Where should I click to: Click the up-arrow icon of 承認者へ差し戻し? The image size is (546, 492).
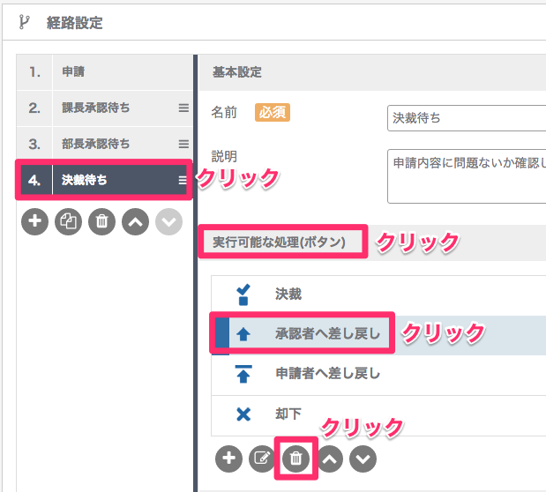click(243, 334)
